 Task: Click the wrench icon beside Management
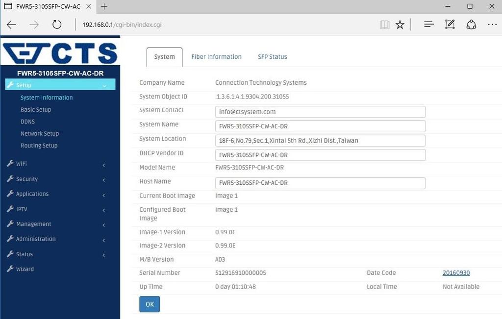pyautogui.click(x=10, y=224)
